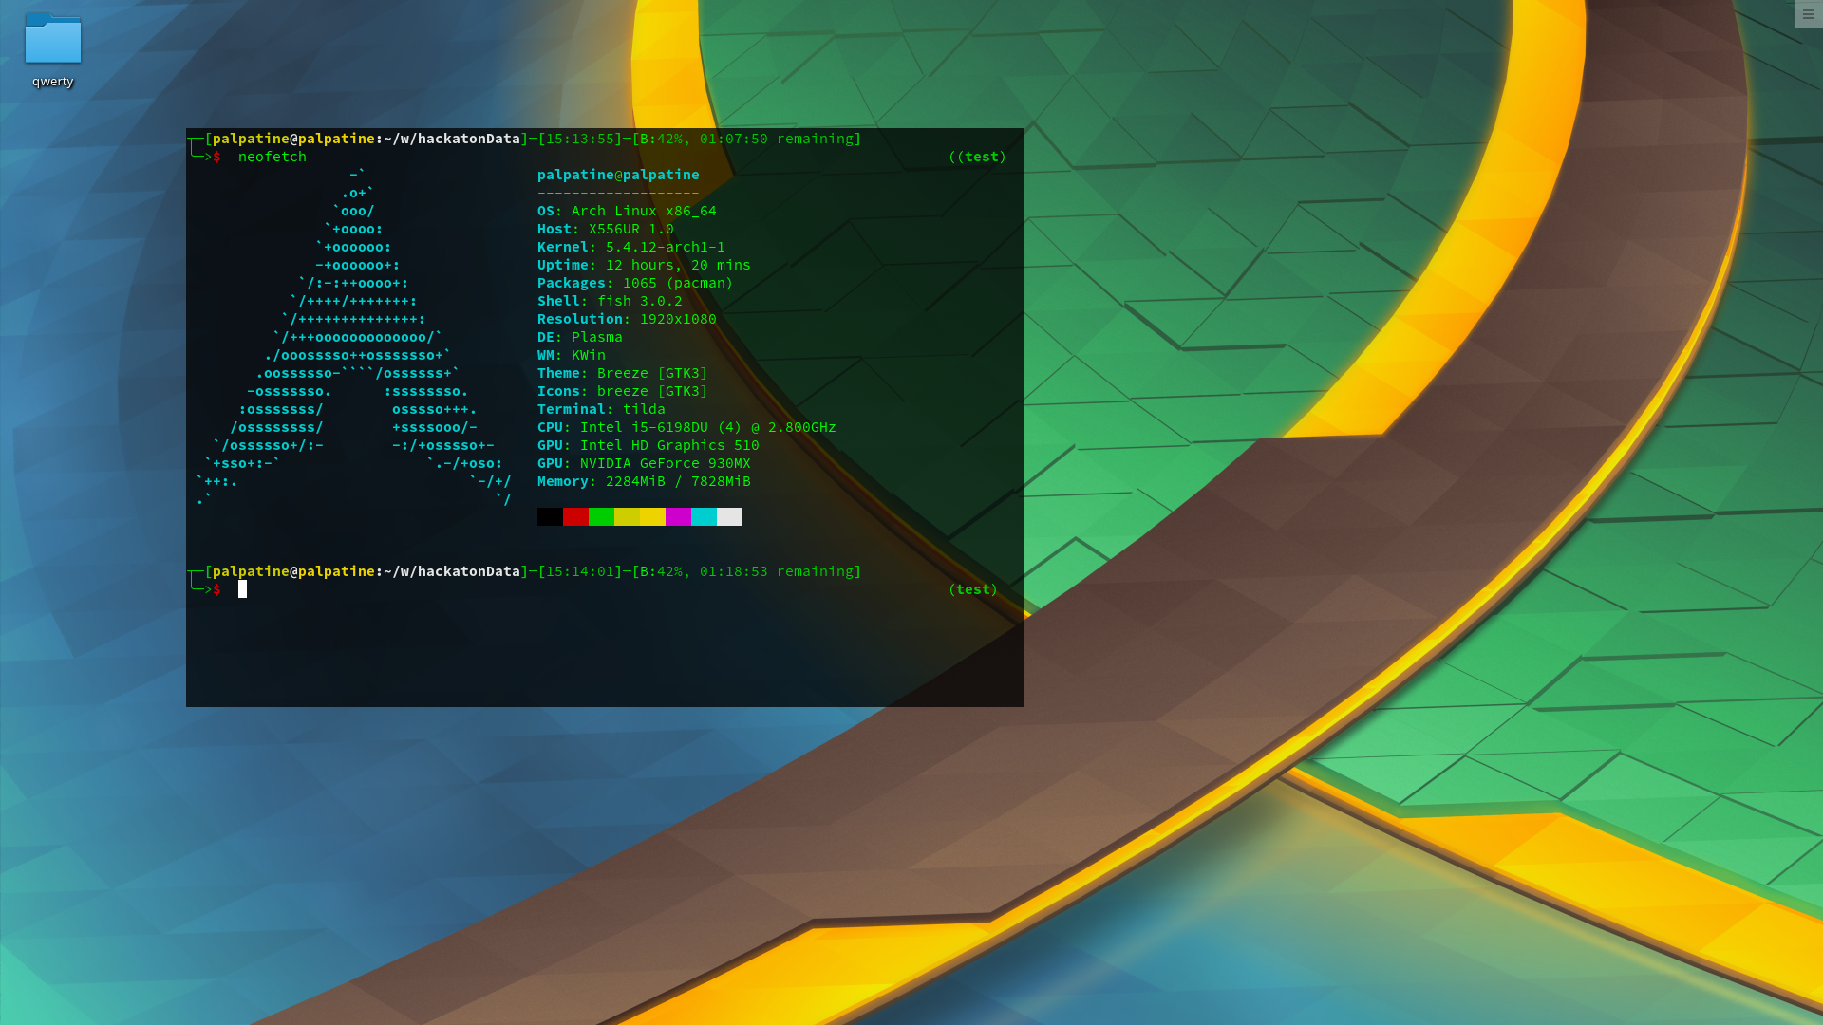Click the 'Resolution: 1920x1080' line
This screenshot has height=1025, width=1823.
coord(627,319)
